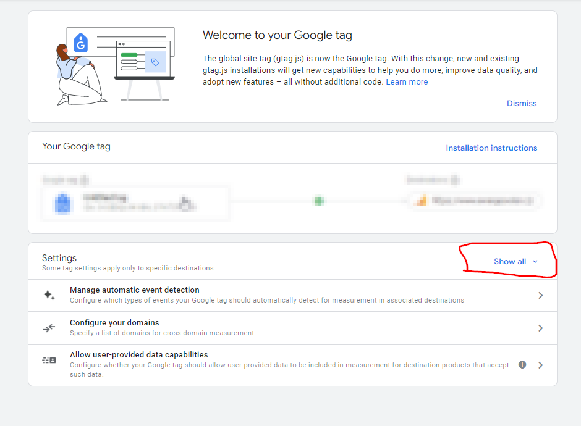The height and width of the screenshot is (426, 581).
Task: Select the Allow user-provided data capabilities title
Action: coord(138,355)
